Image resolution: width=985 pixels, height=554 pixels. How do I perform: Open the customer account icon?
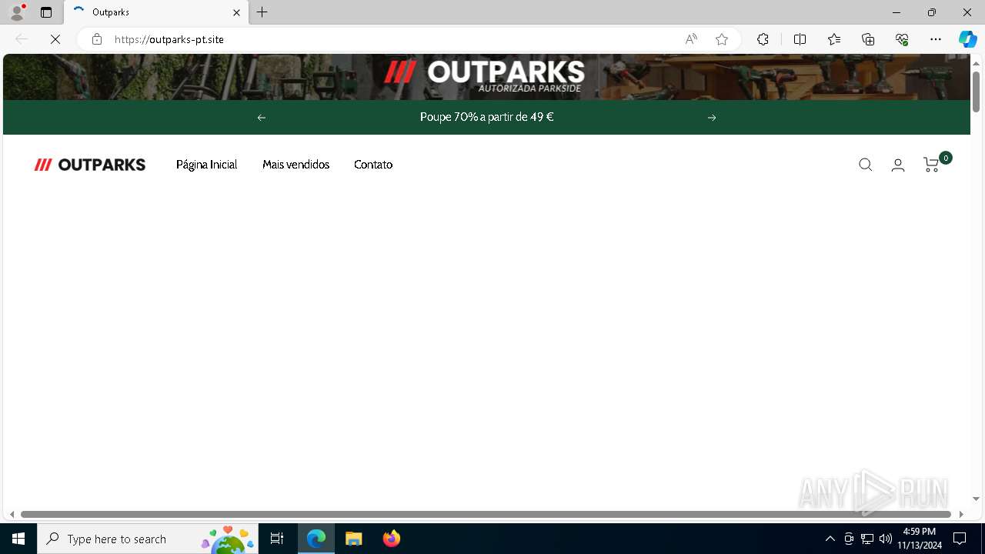pos(898,165)
